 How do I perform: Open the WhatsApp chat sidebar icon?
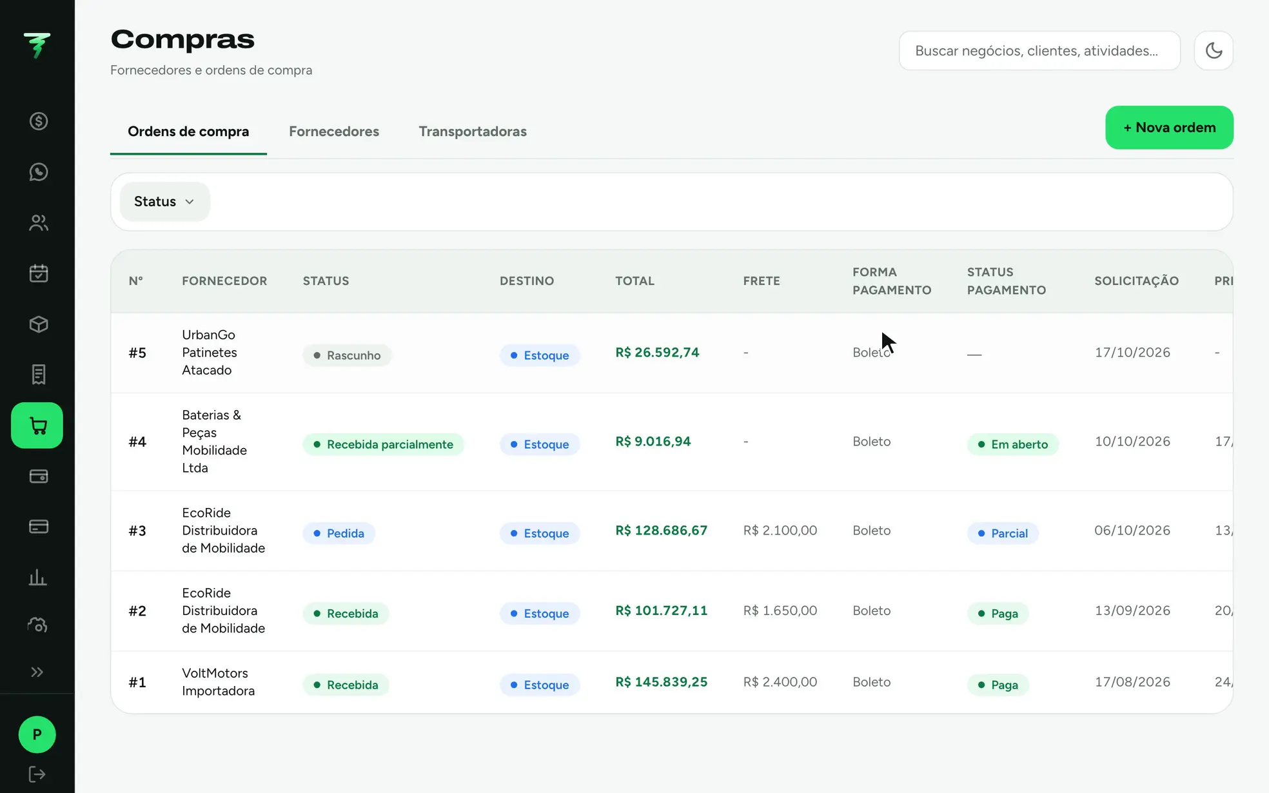click(x=39, y=172)
